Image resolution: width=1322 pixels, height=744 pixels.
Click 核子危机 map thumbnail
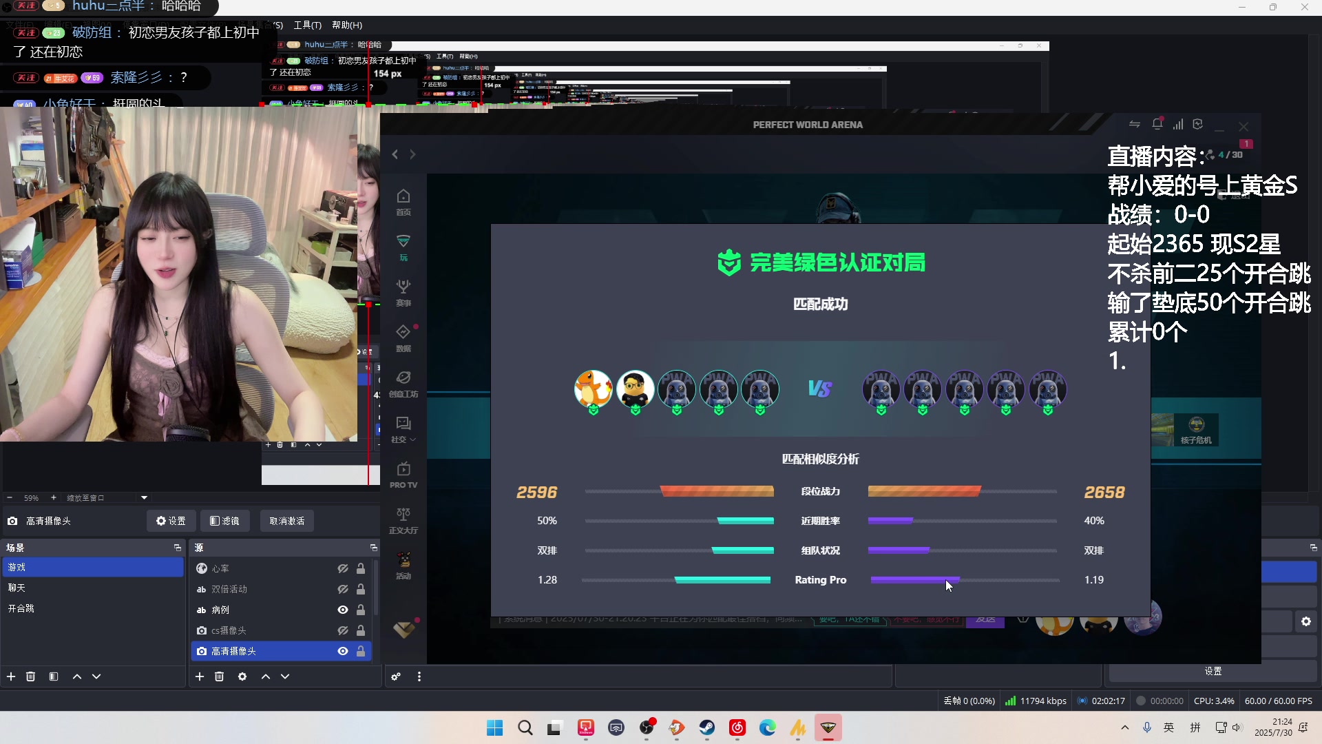coord(1195,431)
